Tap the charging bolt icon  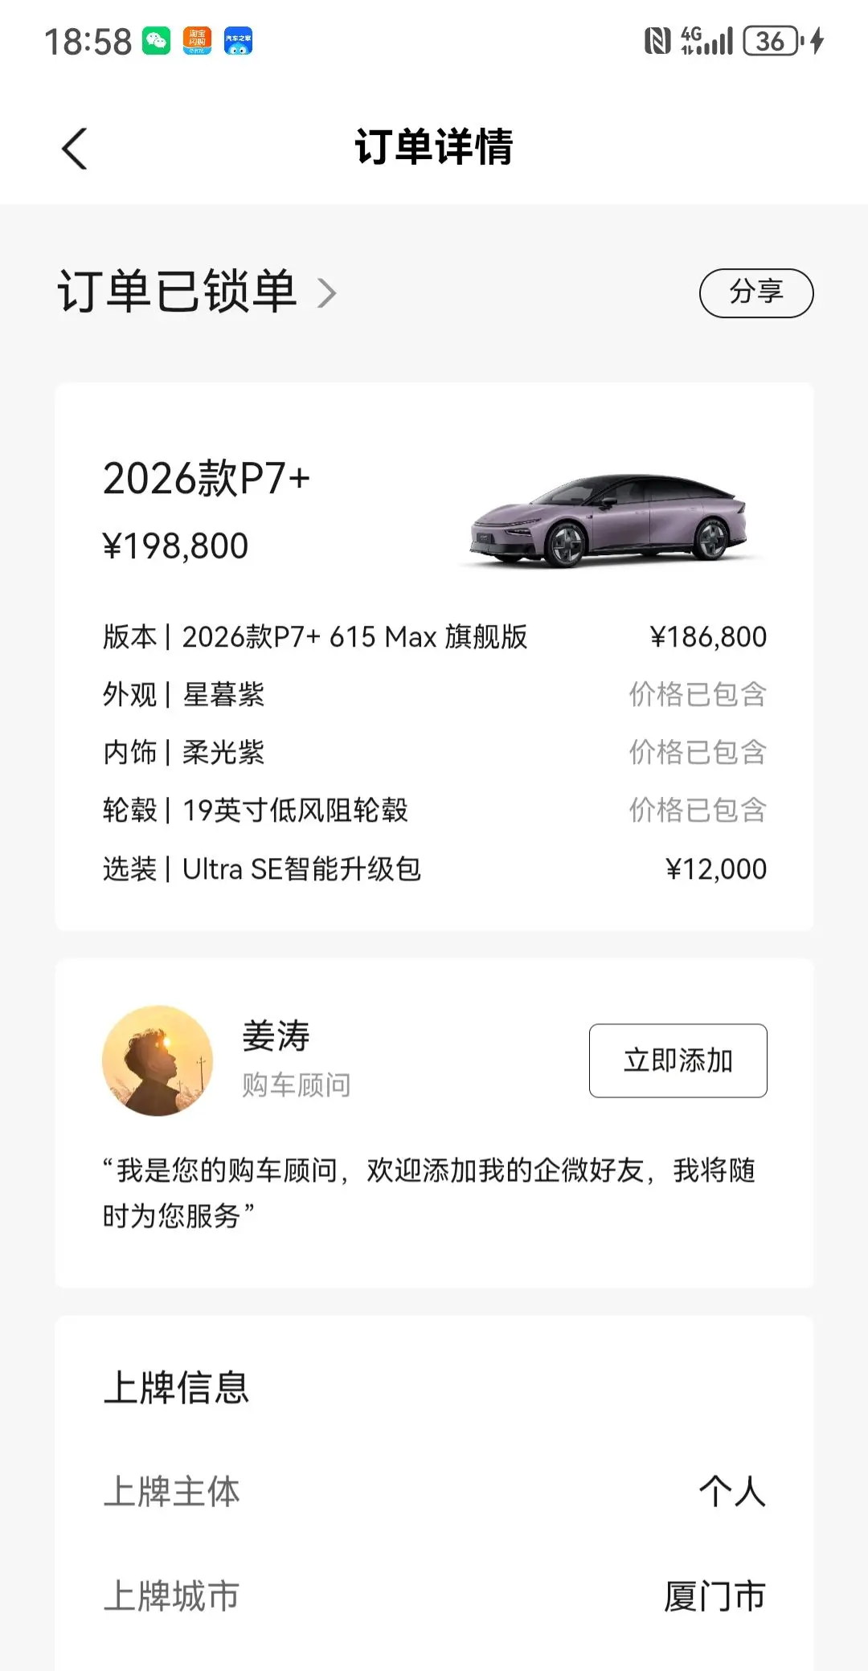tap(817, 41)
